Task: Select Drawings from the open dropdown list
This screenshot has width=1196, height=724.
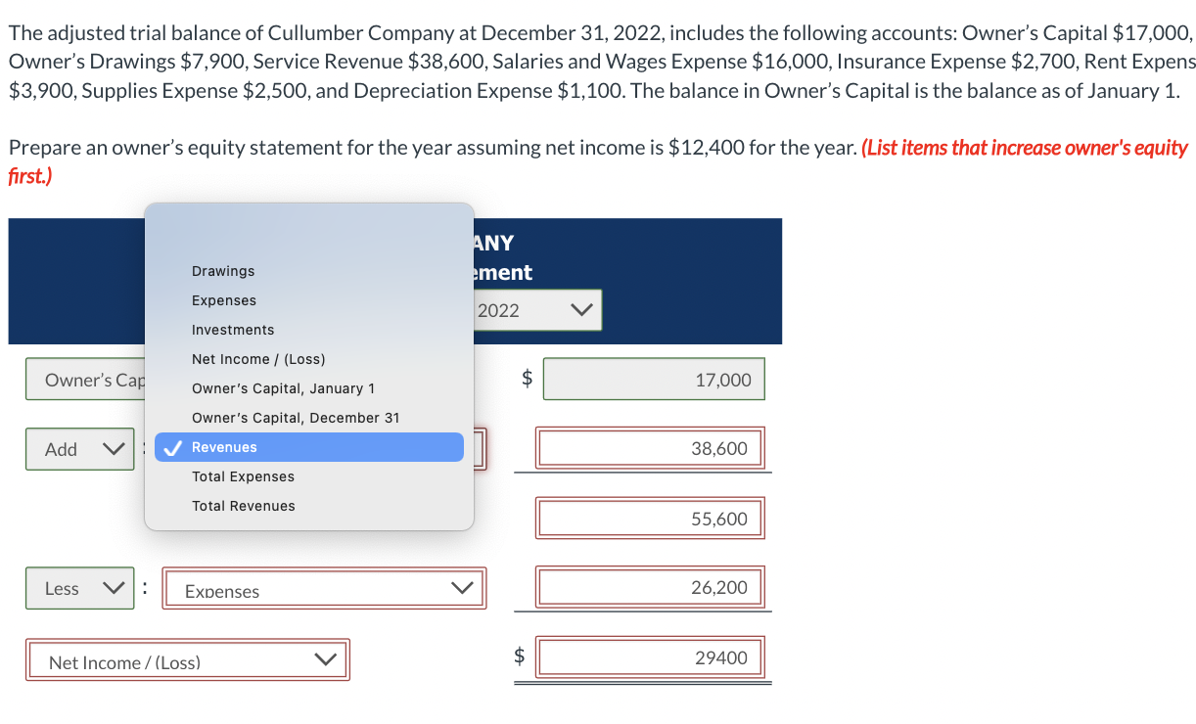Action: (222, 271)
